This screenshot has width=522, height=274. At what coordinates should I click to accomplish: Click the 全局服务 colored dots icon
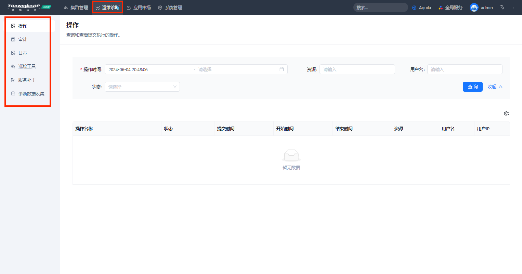click(x=441, y=8)
